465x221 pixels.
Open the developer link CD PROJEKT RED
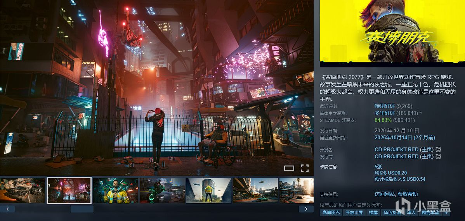coord(397,149)
